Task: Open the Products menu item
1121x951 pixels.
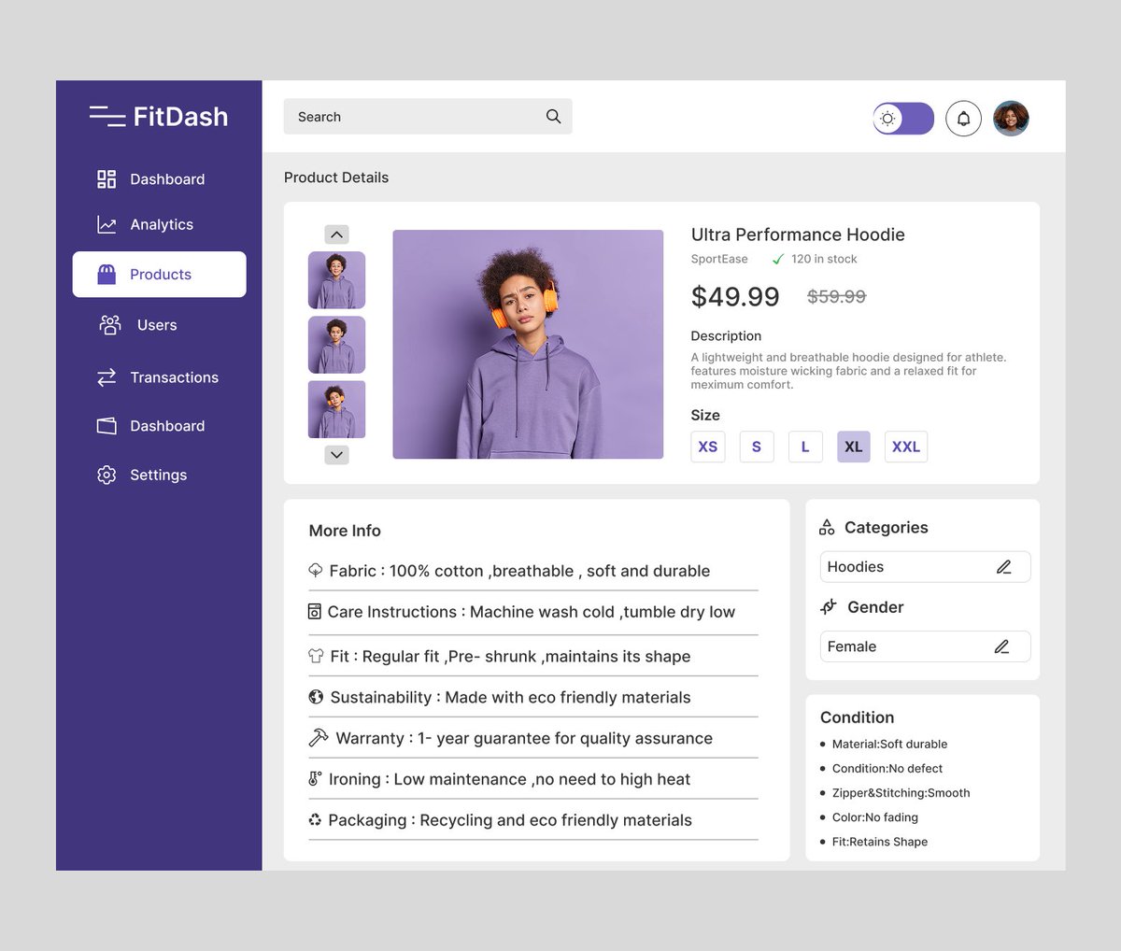Action: [160, 275]
